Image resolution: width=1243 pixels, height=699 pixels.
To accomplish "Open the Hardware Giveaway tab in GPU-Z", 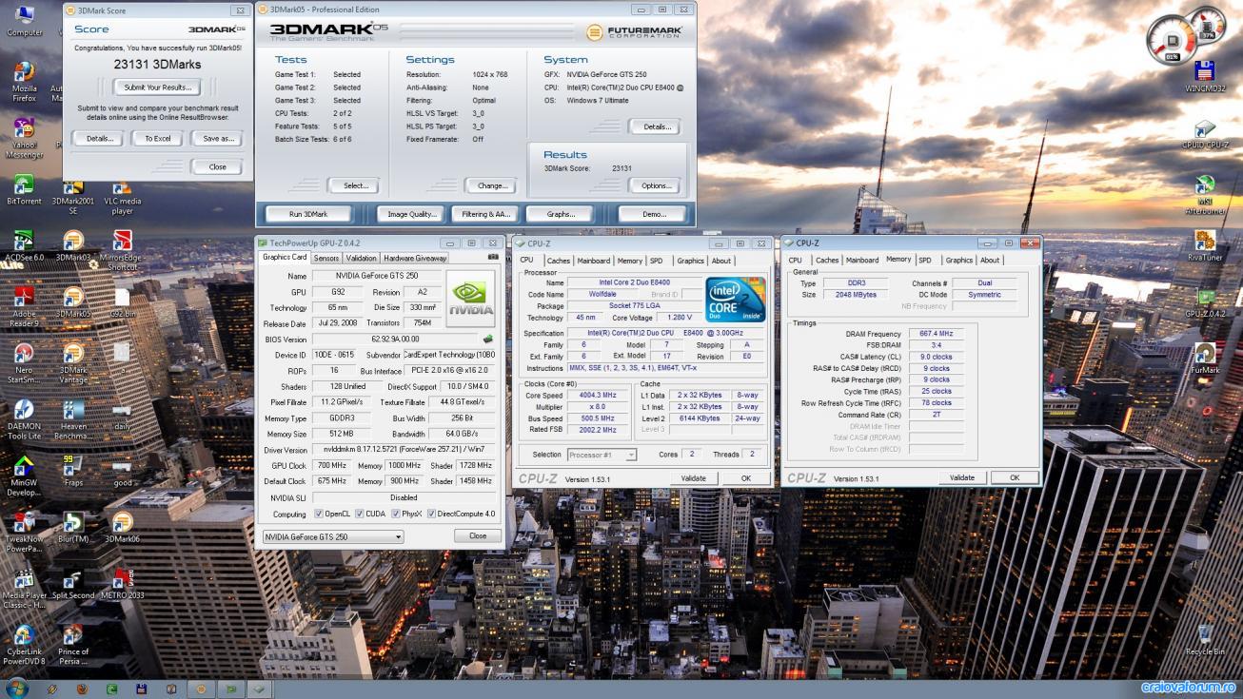I will (415, 258).
